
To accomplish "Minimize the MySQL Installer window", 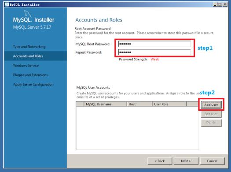I will [215, 4].
